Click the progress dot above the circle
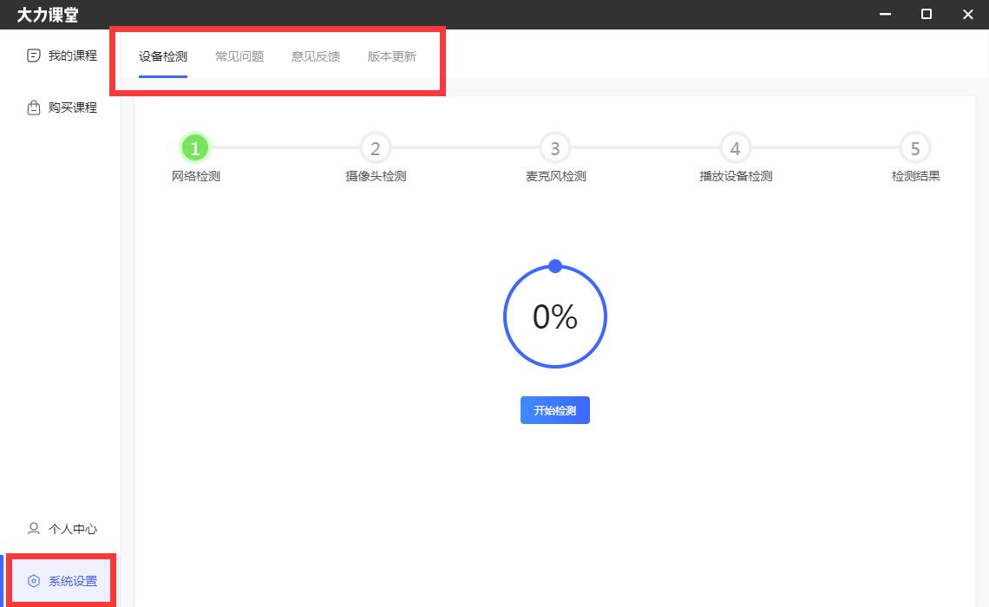The height and width of the screenshot is (607, 989). [554, 266]
